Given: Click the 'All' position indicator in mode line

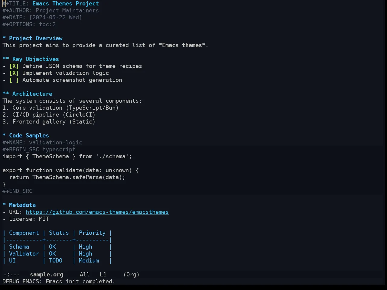Looking at the screenshot, I should [x=85, y=275].
